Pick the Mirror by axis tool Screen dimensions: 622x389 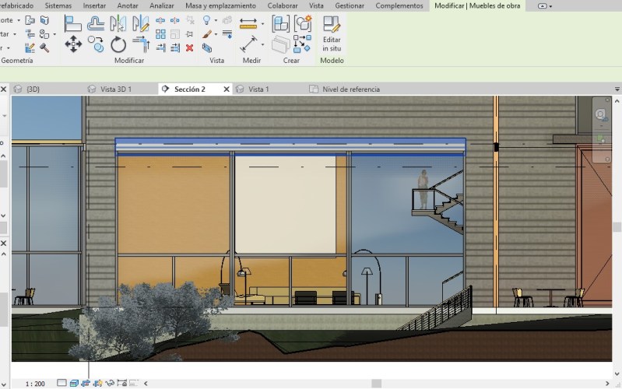118,23
